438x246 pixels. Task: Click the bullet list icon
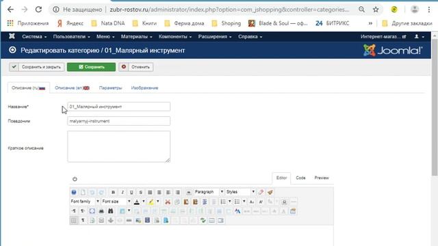237,202
